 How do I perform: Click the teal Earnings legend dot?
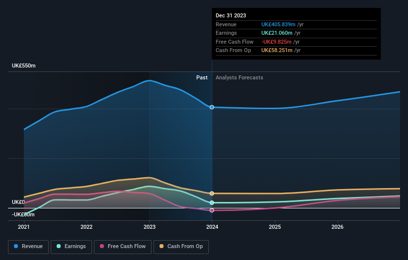[x=59, y=246]
